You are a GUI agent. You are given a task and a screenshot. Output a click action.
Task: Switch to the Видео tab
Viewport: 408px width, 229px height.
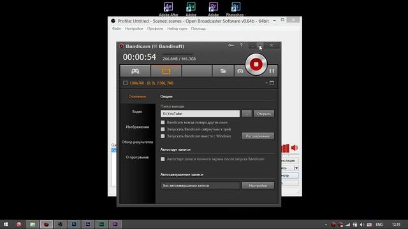click(x=138, y=112)
